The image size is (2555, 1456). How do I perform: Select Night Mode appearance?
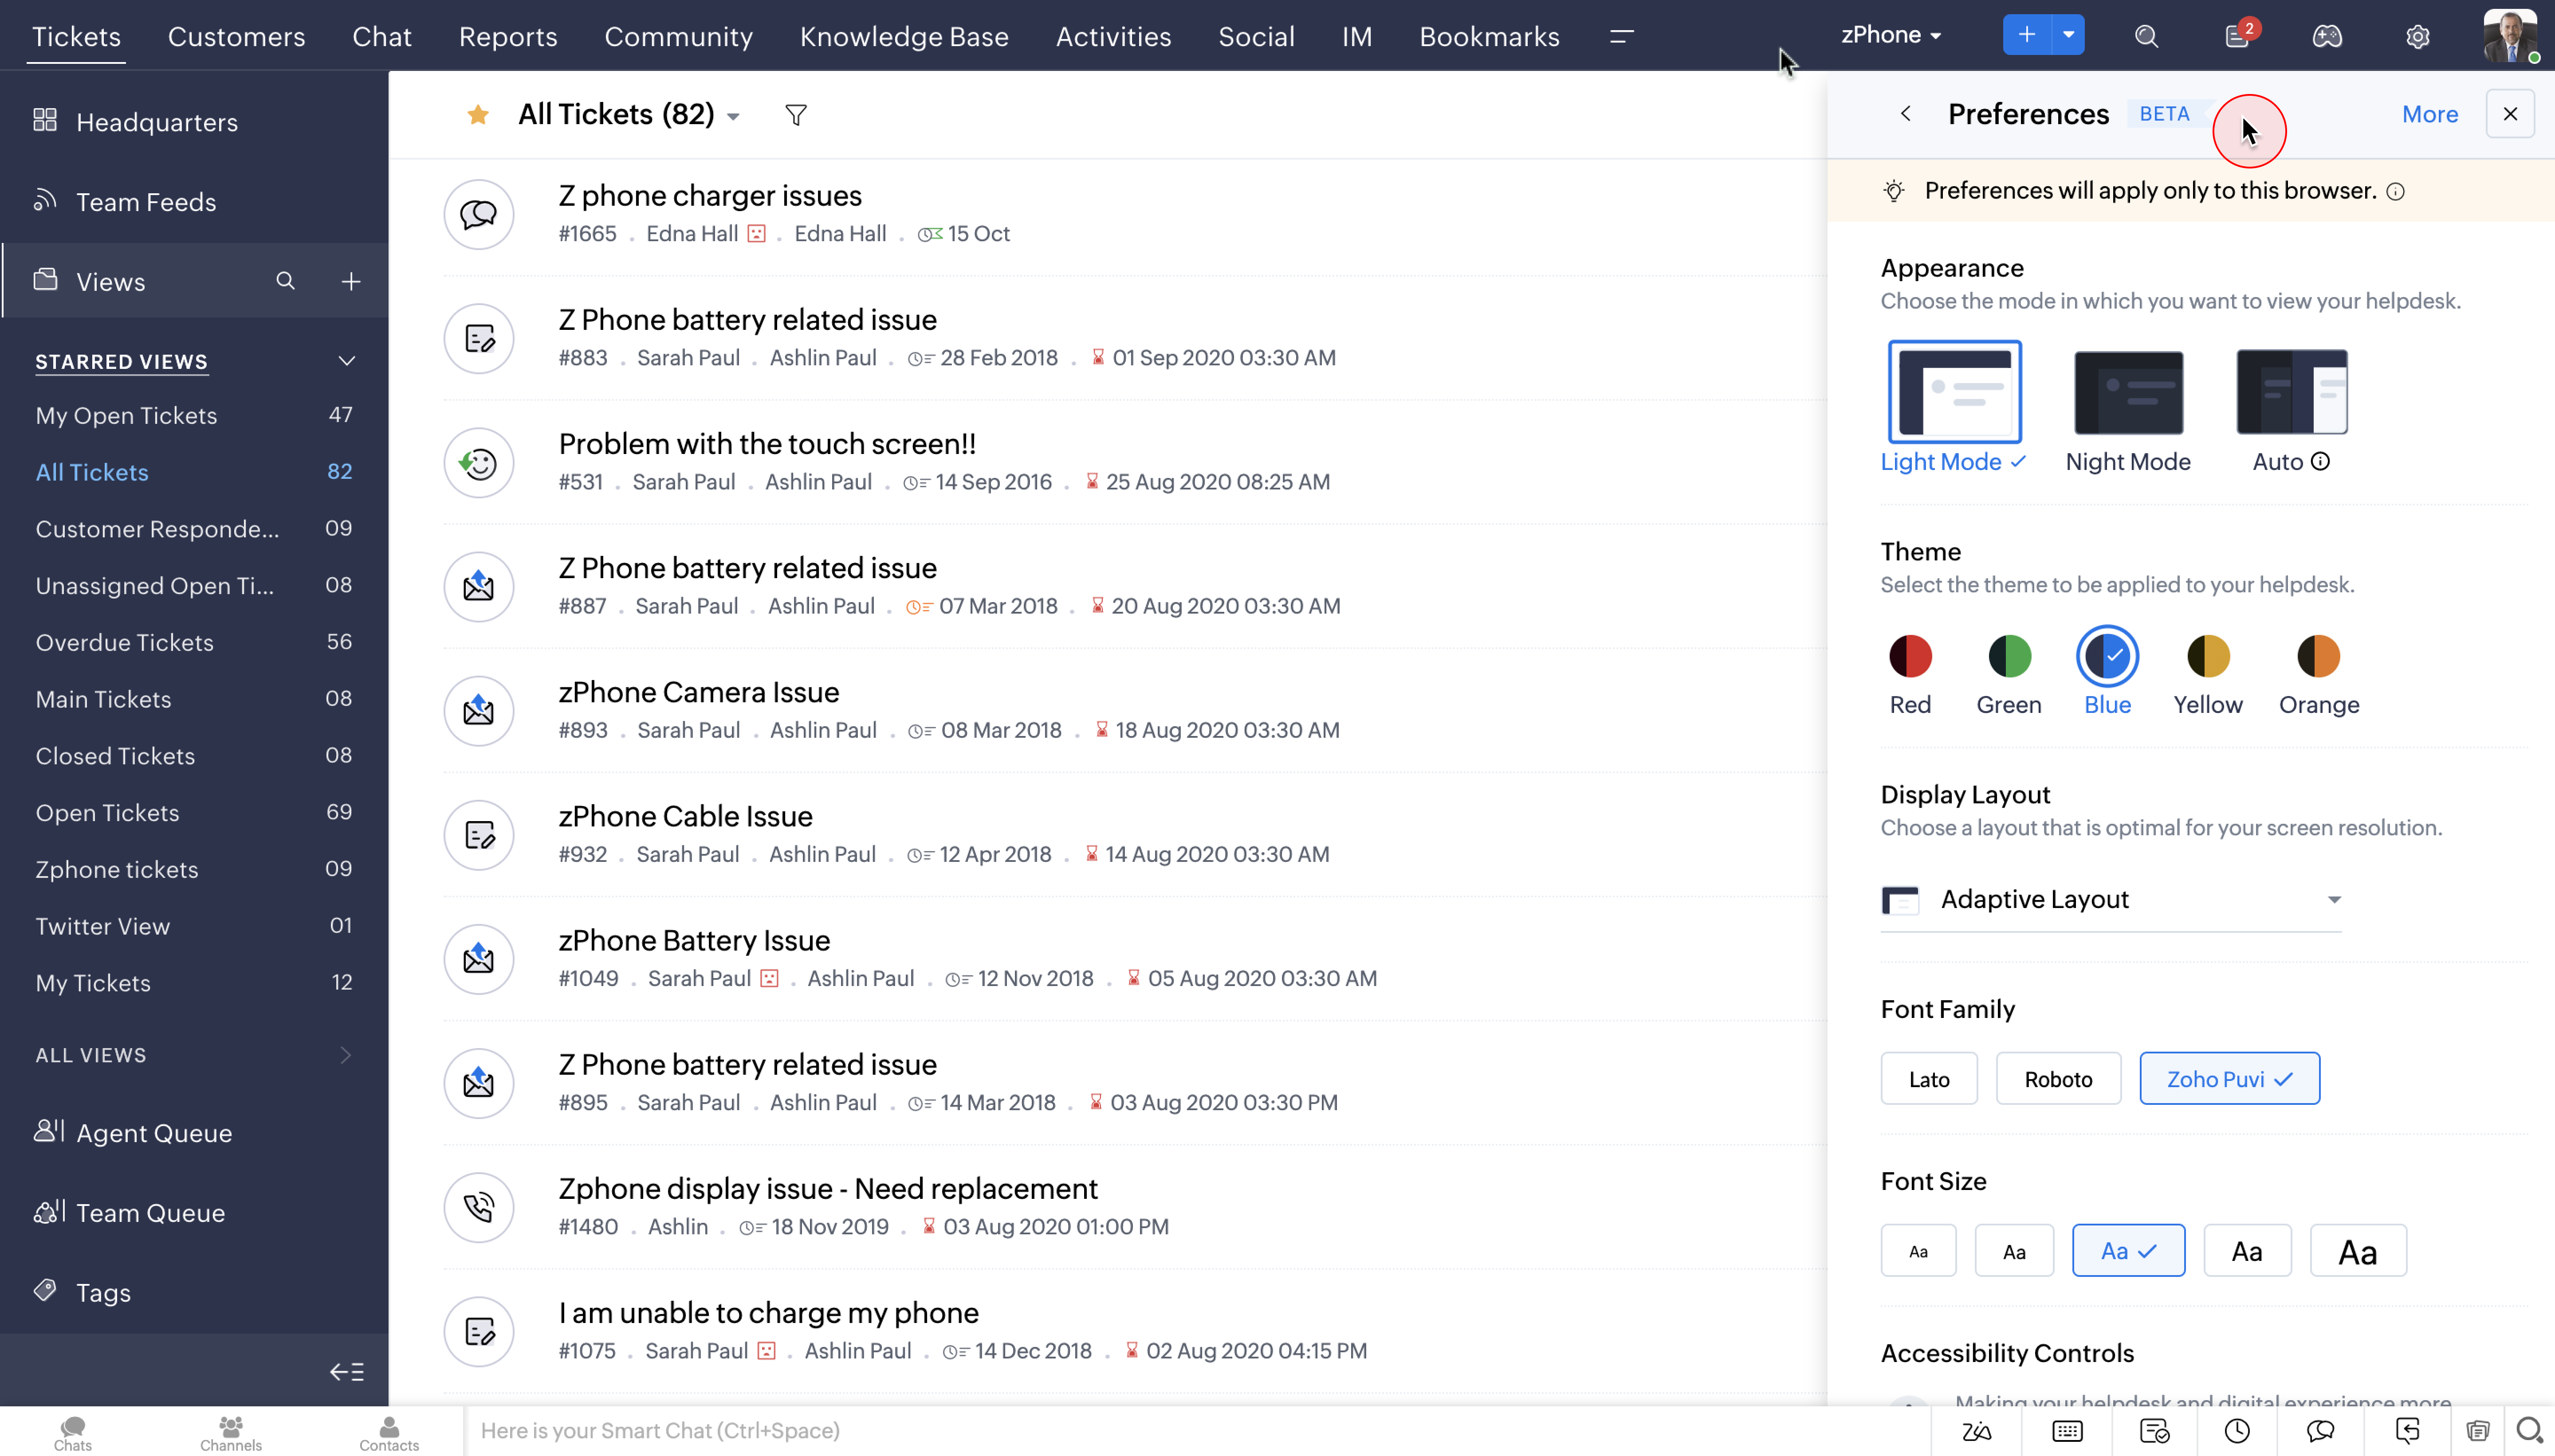[2128, 392]
